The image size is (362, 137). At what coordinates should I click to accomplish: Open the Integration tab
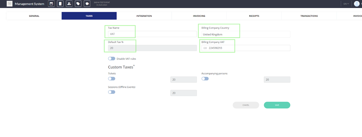(144, 16)
